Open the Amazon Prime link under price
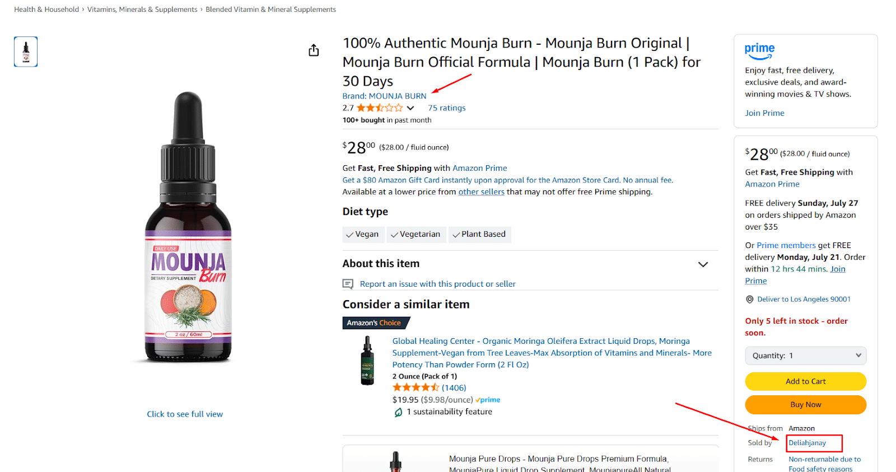Image resolution: width=896 pixels, height=472 pixels. [x=479, y=168]
